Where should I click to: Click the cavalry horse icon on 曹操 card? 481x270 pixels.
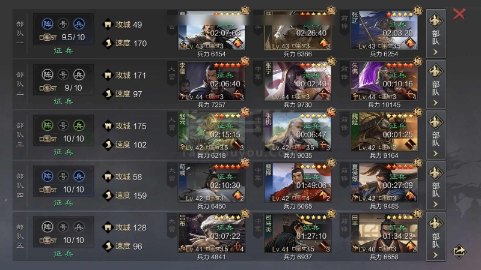(323, 194)
